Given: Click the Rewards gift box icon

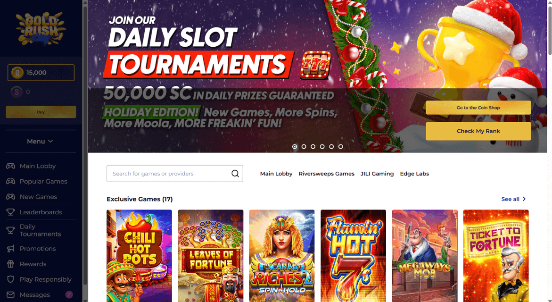Looking at the screenshot, I should pos(10,264).
